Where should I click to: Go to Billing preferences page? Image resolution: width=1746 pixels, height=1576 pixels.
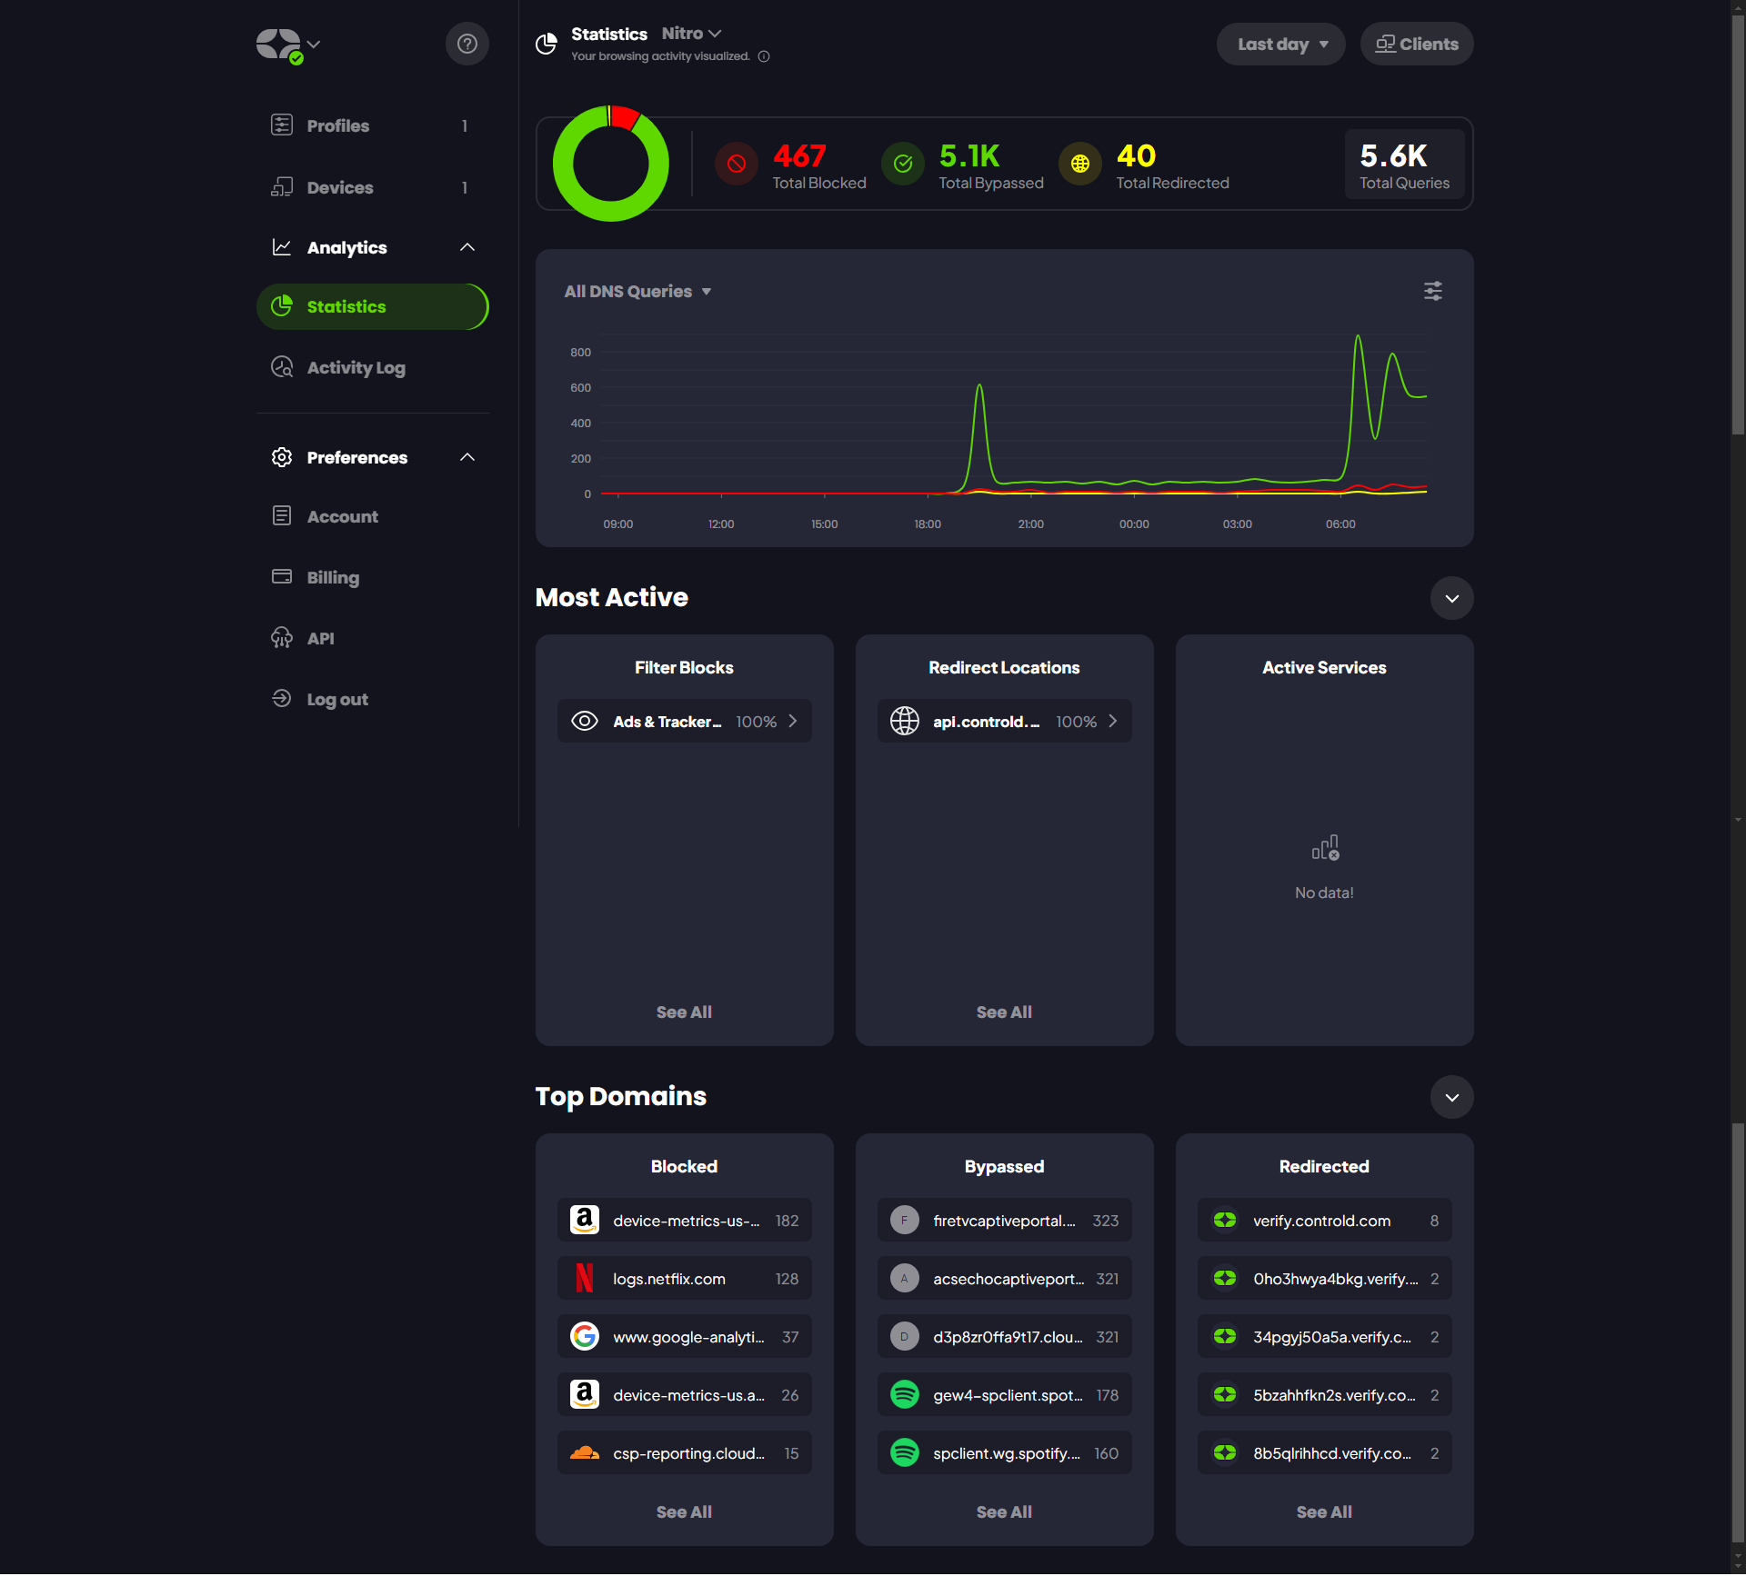pyautogui.click(x=332, y=577)
